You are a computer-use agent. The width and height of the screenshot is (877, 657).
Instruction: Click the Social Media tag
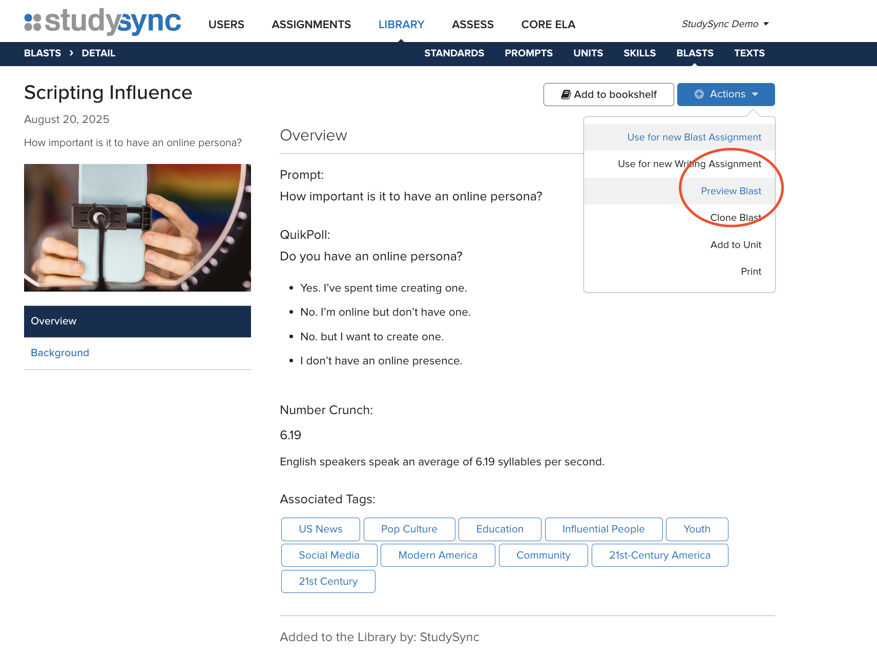click(x=329, y=556)
